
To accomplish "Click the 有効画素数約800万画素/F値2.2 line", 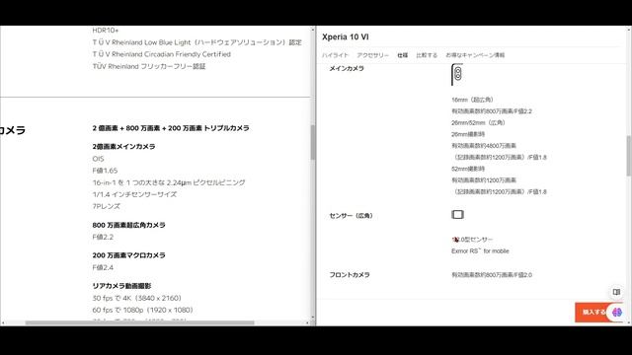I will [x=492, y=111].
